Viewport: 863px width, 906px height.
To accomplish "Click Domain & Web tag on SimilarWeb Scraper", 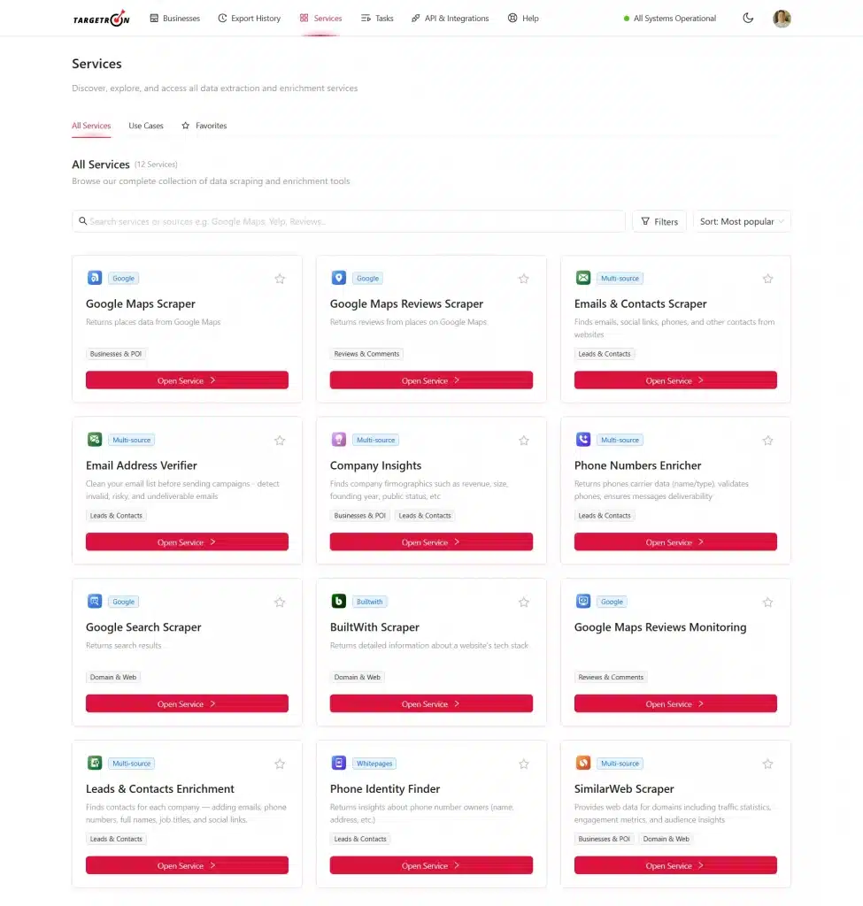I will (x=666, y=839).
